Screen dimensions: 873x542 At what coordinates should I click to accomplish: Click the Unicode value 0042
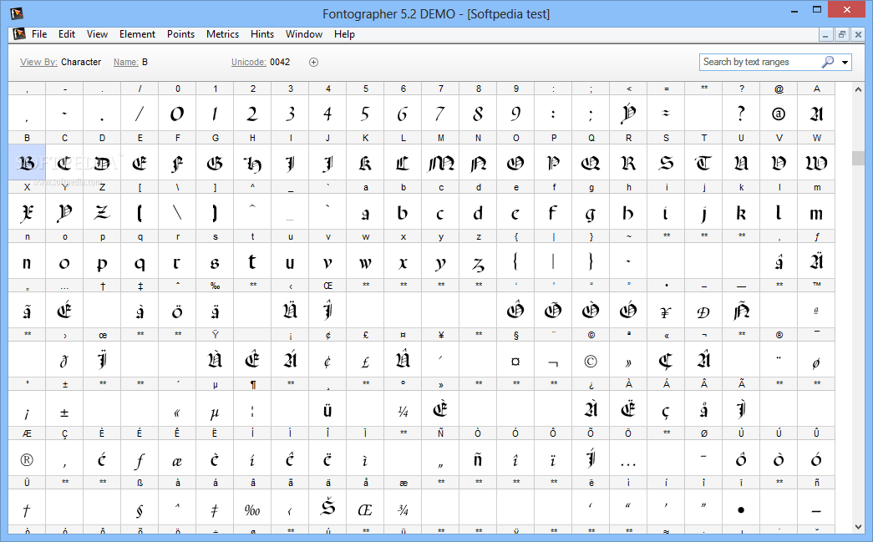pyautogui.click(x=280, y=62)
